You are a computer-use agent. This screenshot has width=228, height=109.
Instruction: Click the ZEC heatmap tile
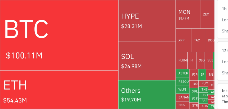click(x=207, y=14)
